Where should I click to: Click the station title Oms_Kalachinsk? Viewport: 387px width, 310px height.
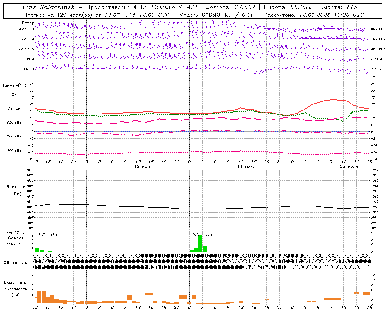click(49, 7)
